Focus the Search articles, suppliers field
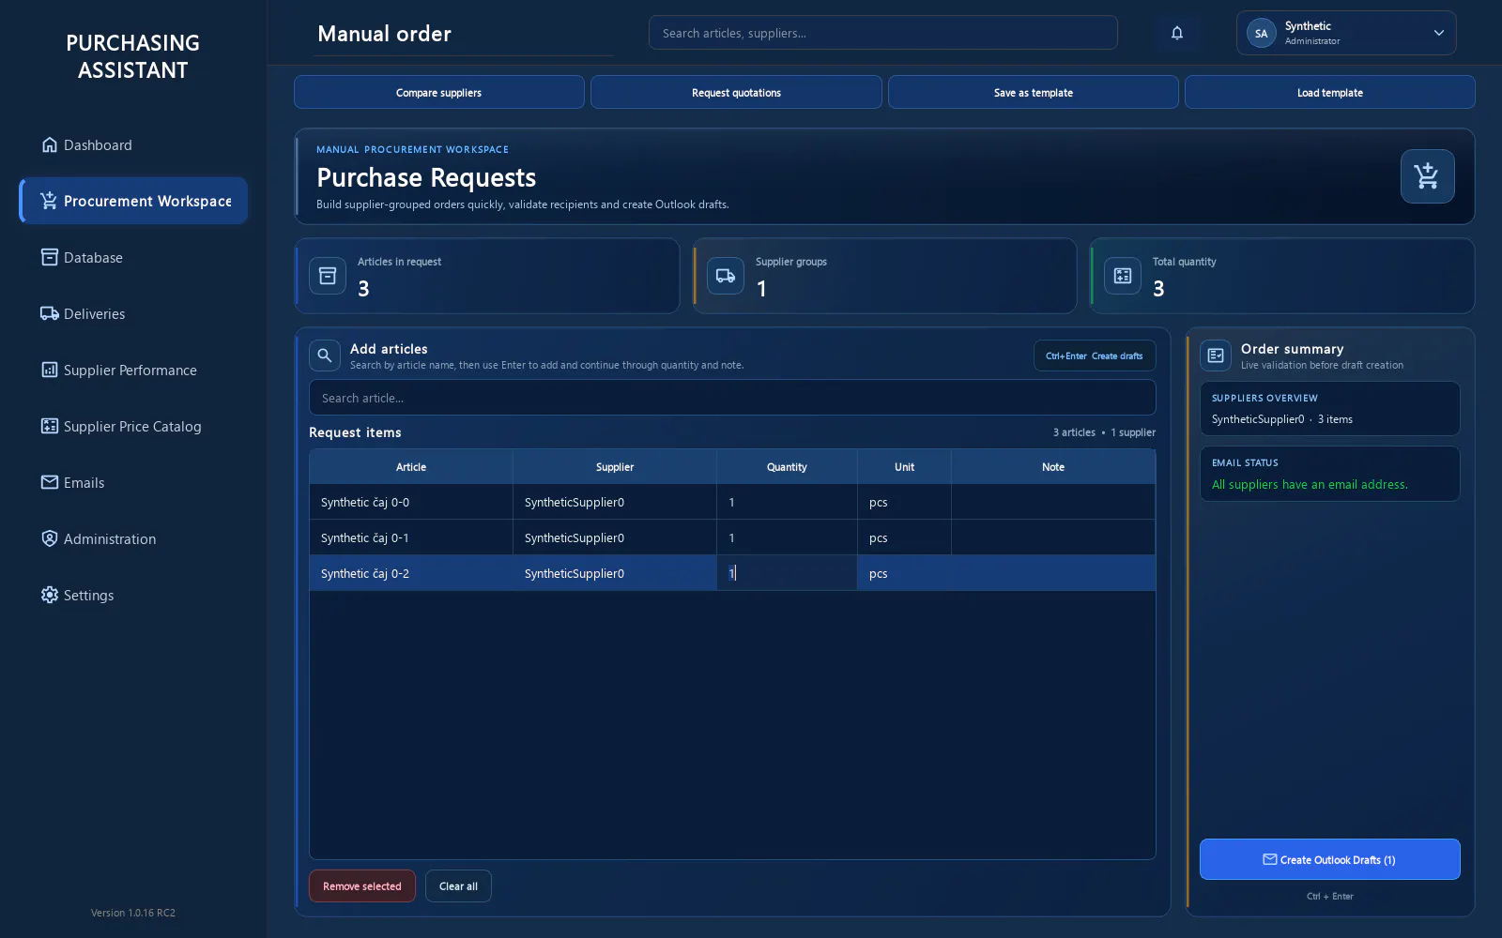This screenshot has height=938, width=1502. pos(882,33)
